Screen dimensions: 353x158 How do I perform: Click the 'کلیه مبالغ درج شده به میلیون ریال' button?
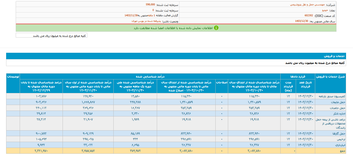(x=51, y=35)
